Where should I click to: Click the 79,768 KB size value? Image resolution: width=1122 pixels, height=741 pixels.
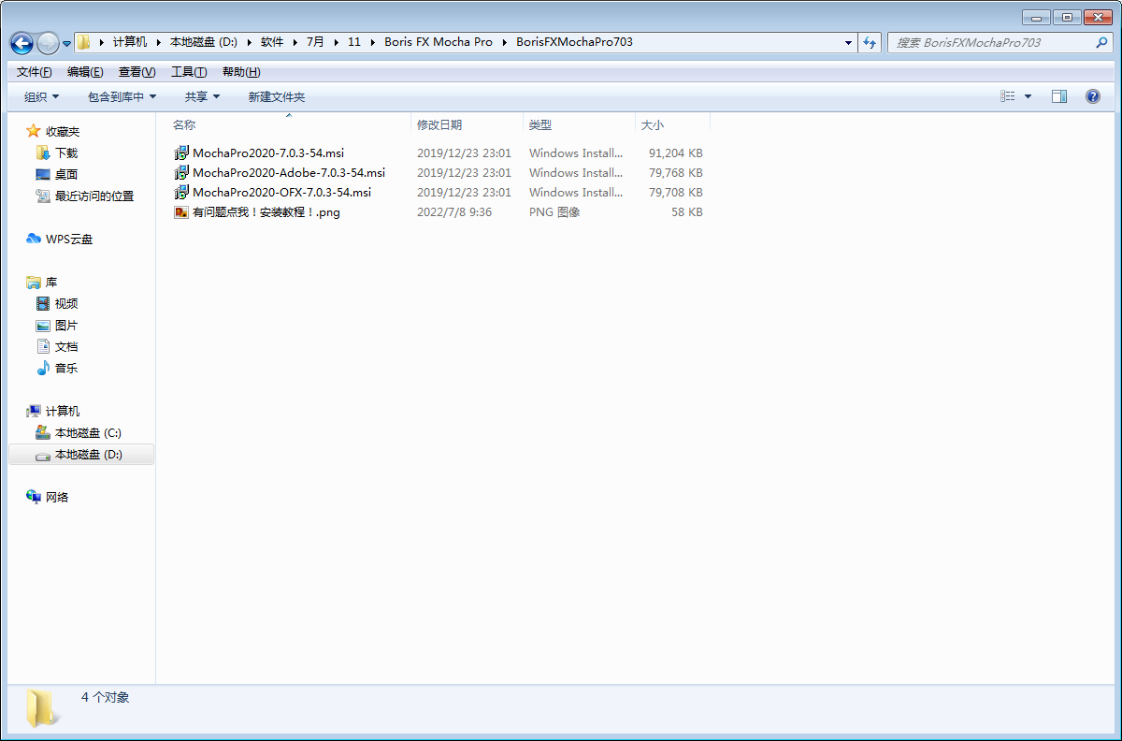click(676, 172)
